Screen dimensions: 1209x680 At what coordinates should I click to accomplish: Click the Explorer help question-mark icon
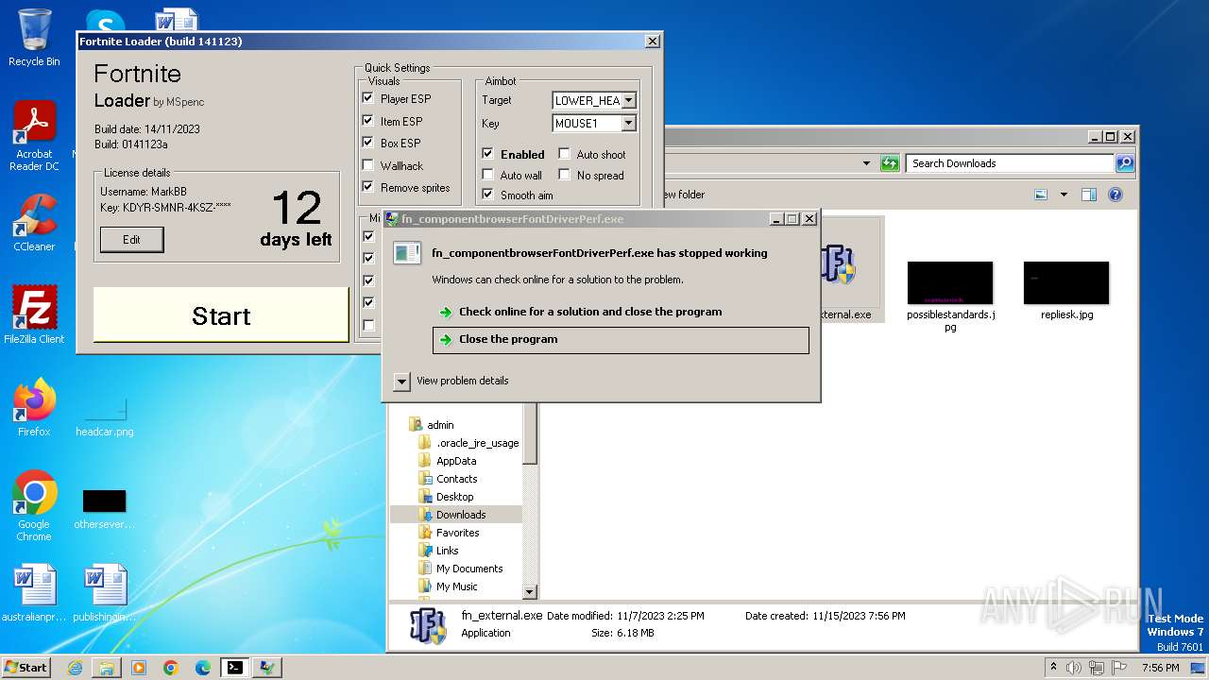(x=1115, y=195)
